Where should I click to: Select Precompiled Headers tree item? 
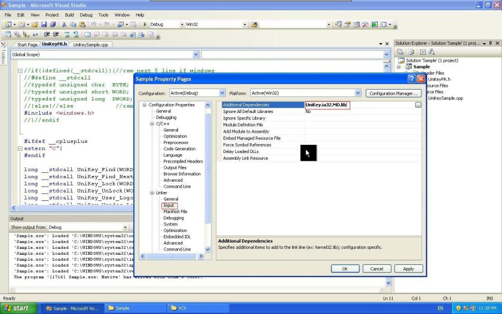click(x=183, y=161)
